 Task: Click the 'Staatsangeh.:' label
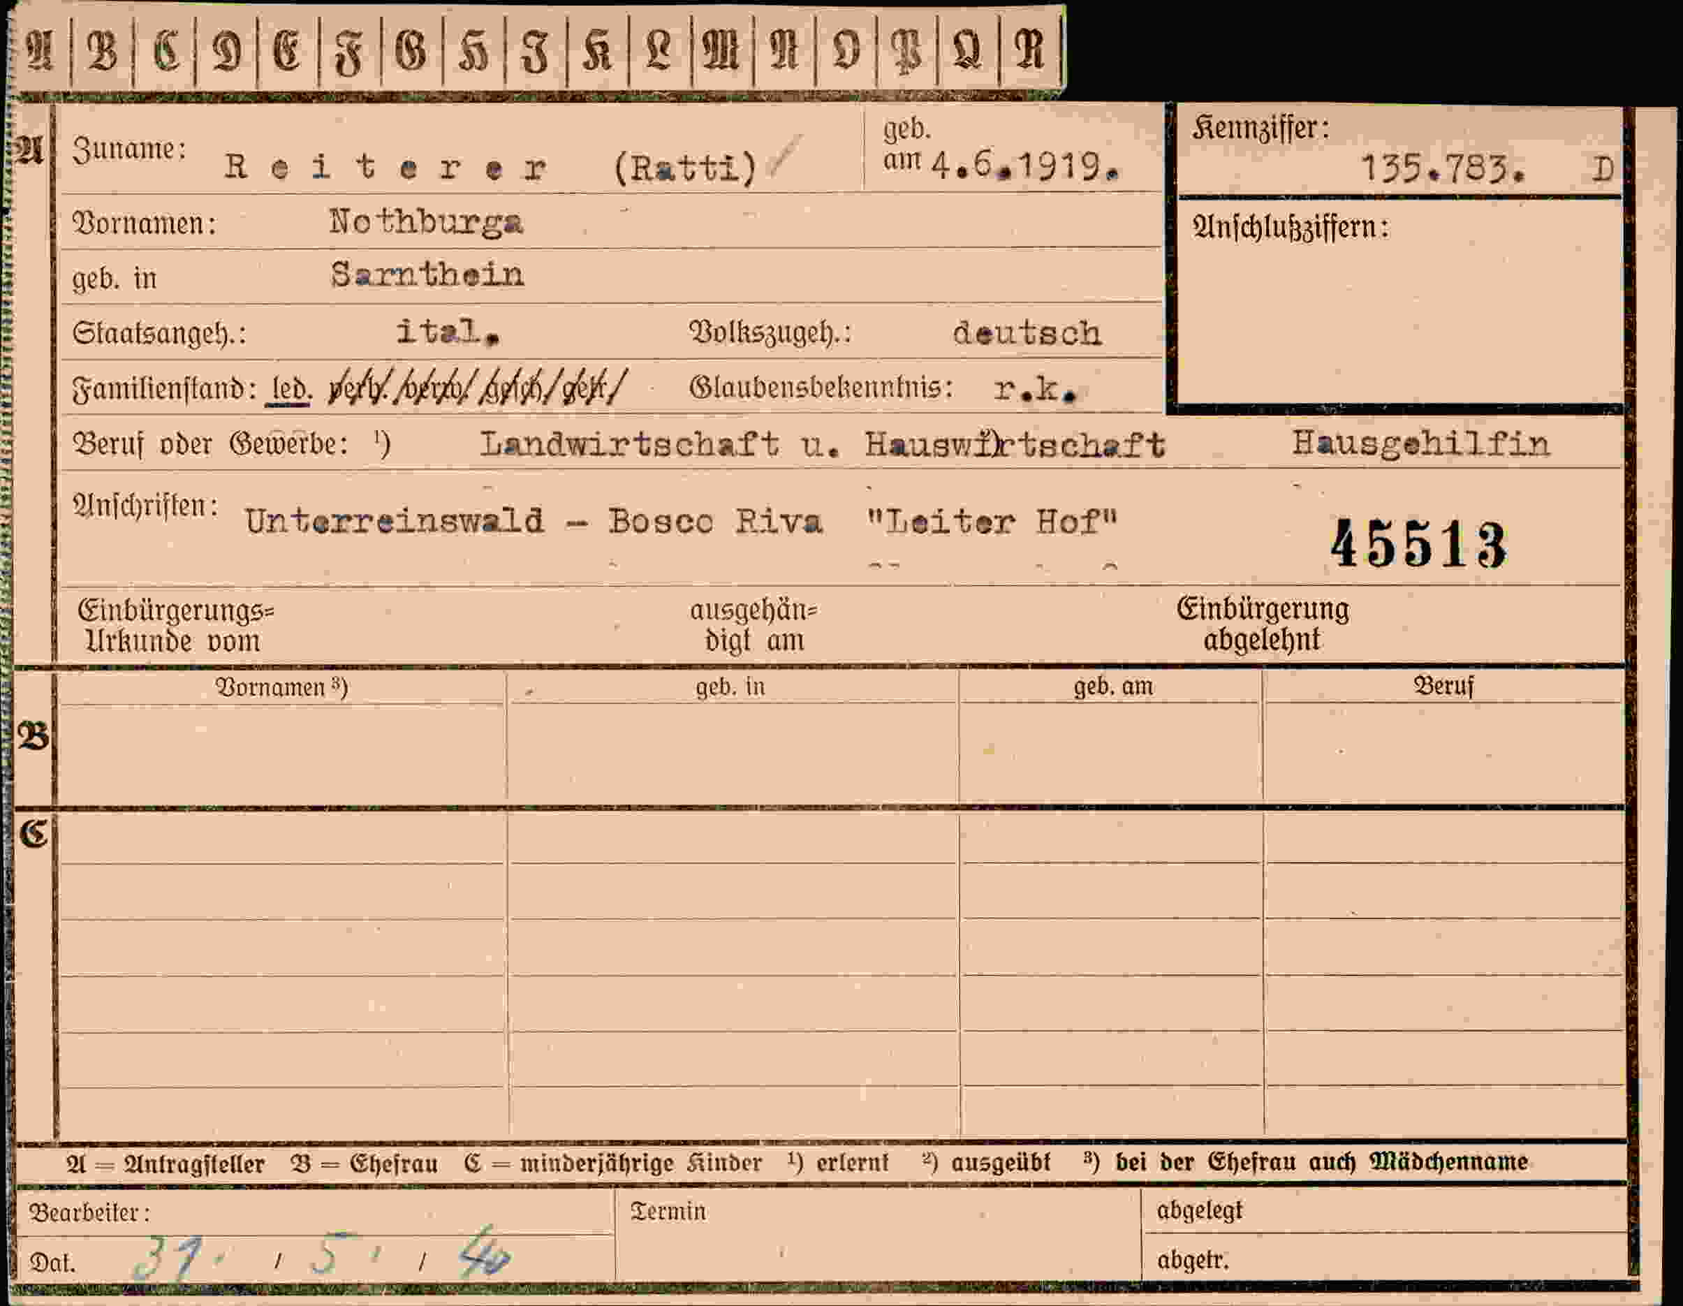click(159, 333)
